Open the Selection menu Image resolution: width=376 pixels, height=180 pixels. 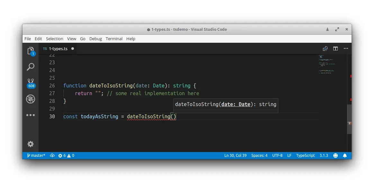pyautogui.click(x=54, y=39)
